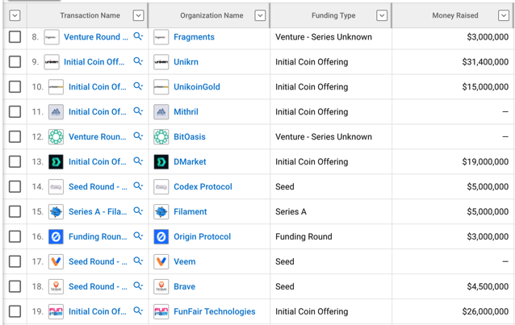Image resolution: width=515 pixels, height=325 pixels.
Task: Tick the checkbox for row 8 Fragments
Action: [x=15, y=37]
